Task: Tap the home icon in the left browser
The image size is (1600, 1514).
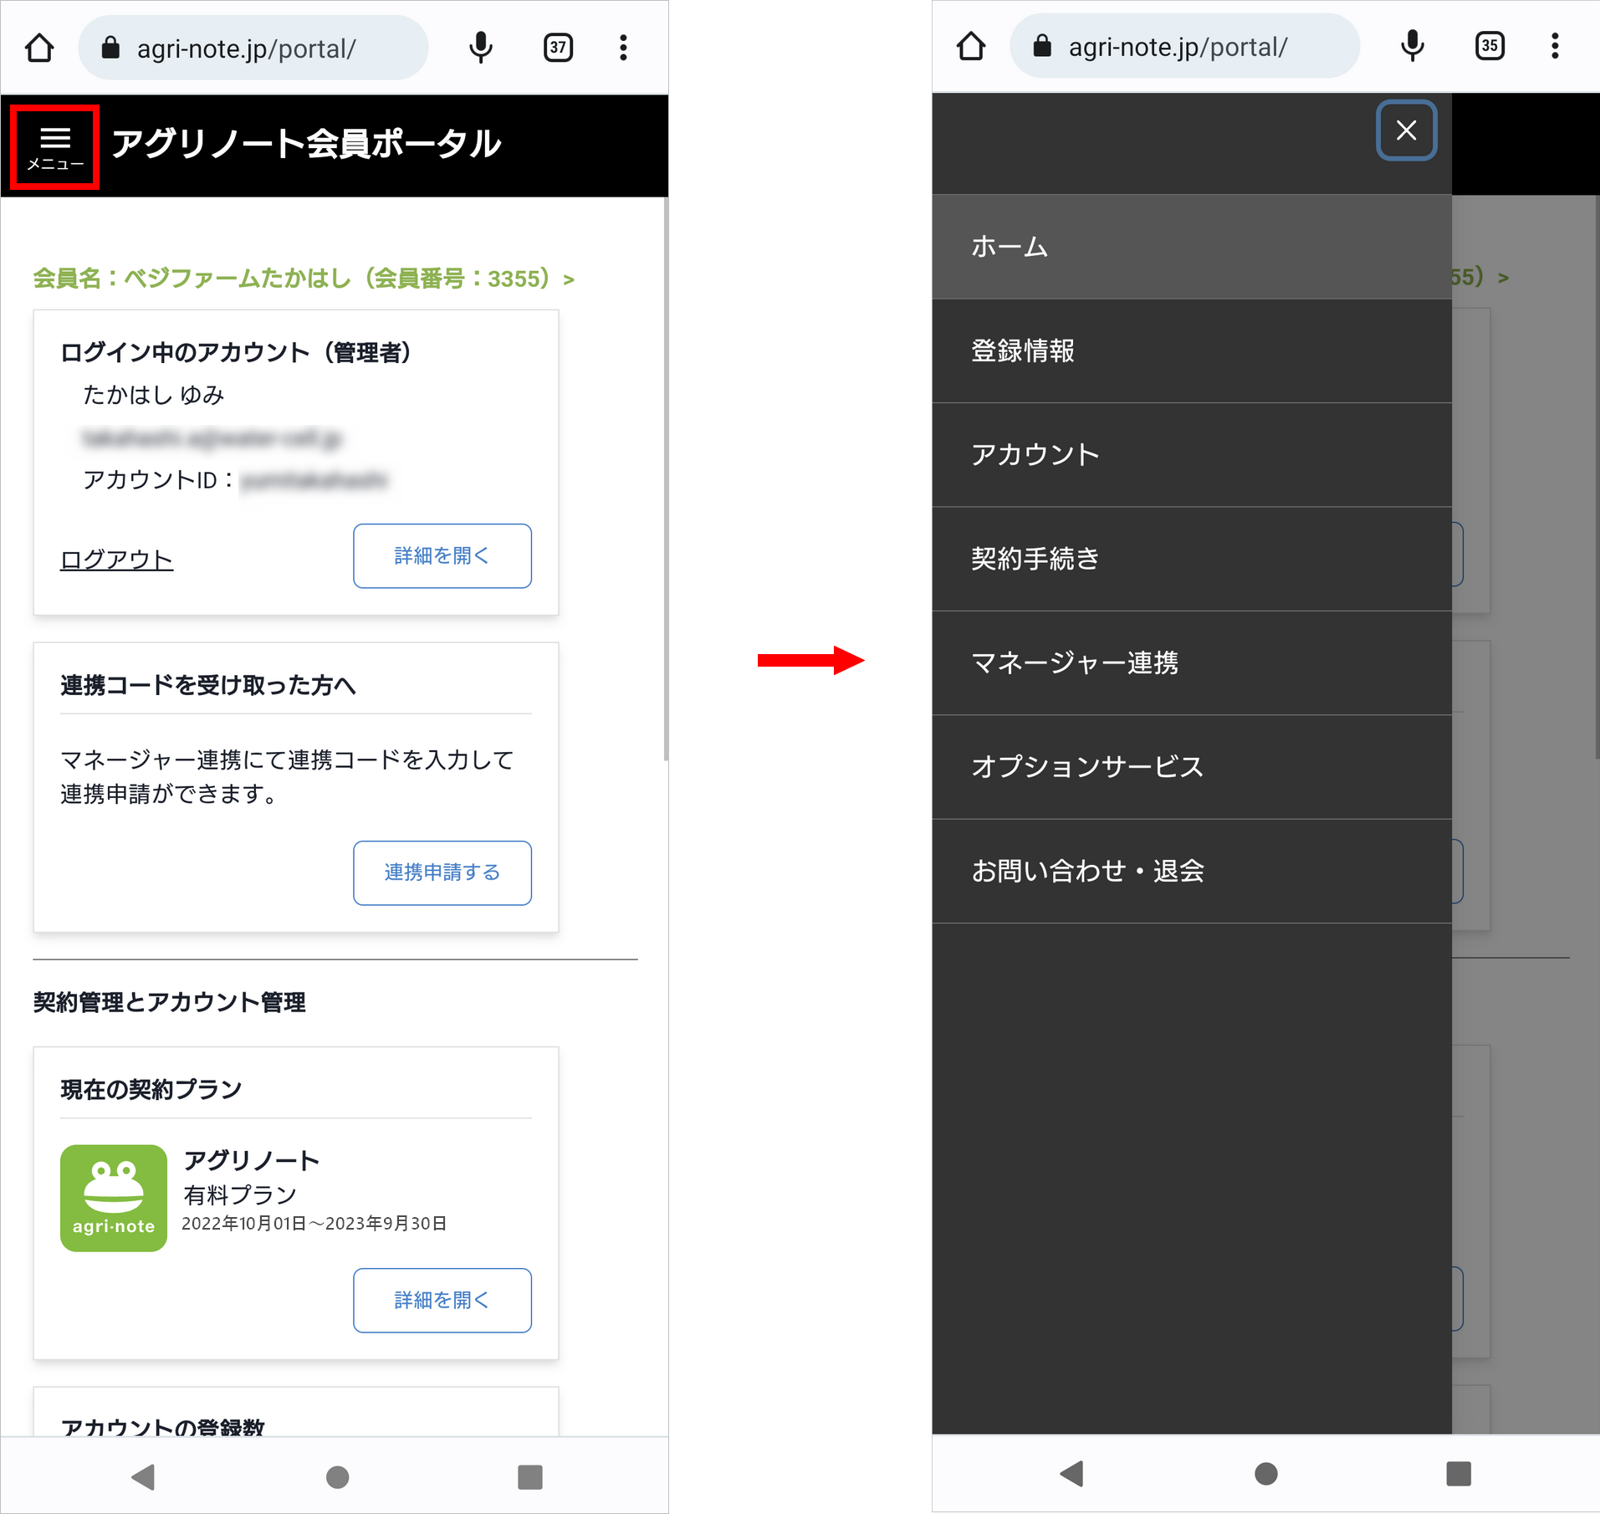Action: click(x=39, y=48)
